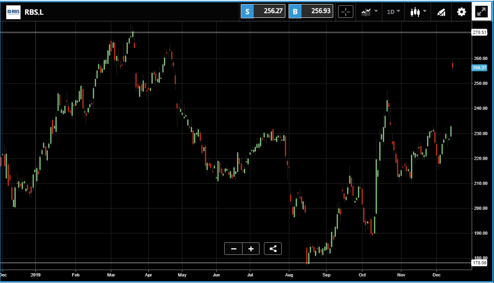
Task: Select the 270.51 high price line label
Action: pyautogui.click(x=480, y=33)
